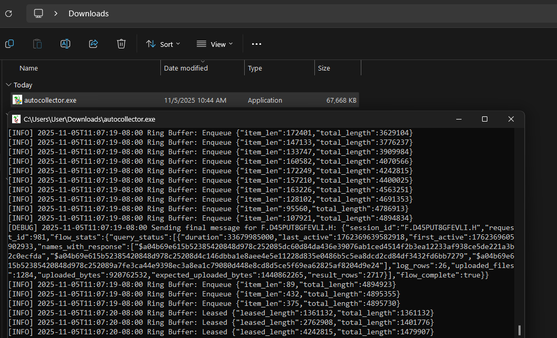Click the console window title bar icon
This screenshot has width=557, height=338.
16,119
